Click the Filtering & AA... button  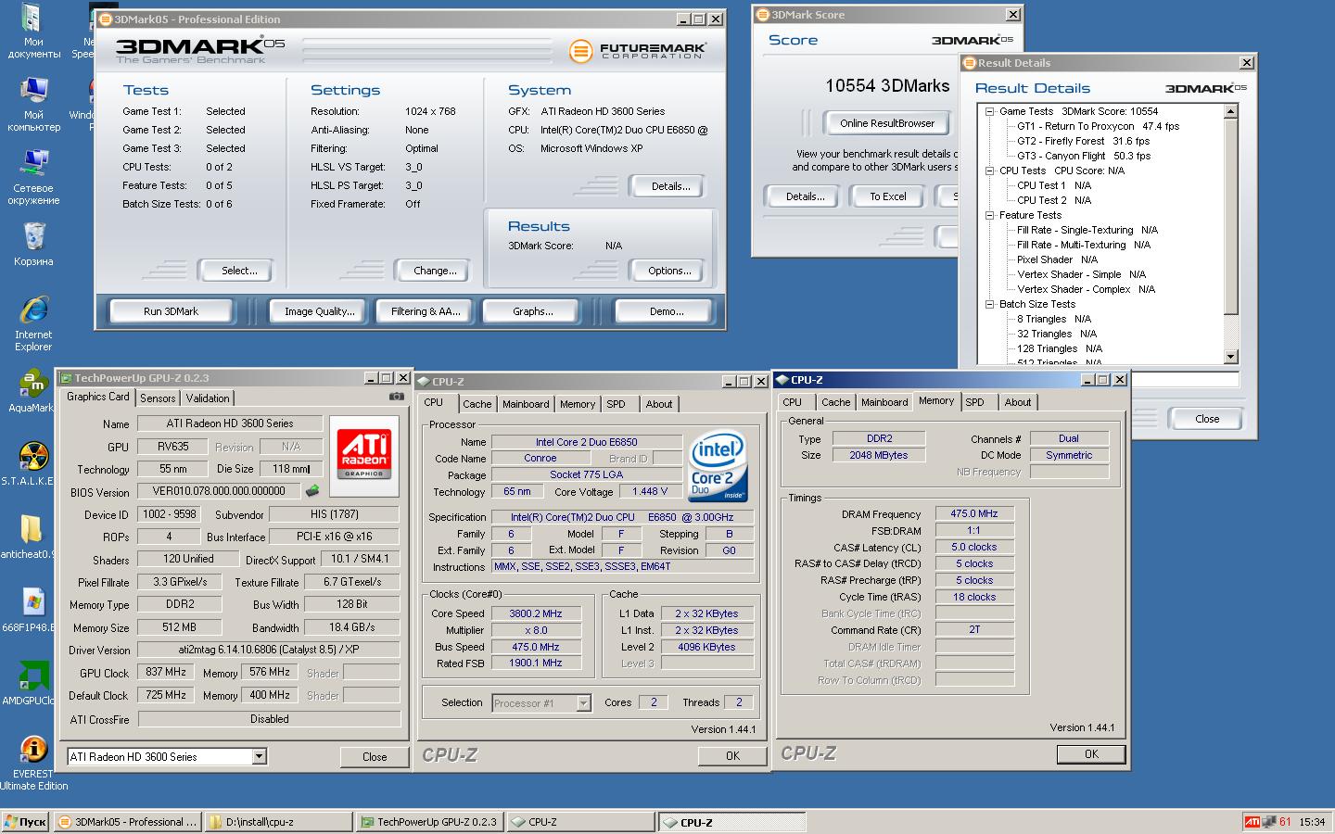pos(424,311)
